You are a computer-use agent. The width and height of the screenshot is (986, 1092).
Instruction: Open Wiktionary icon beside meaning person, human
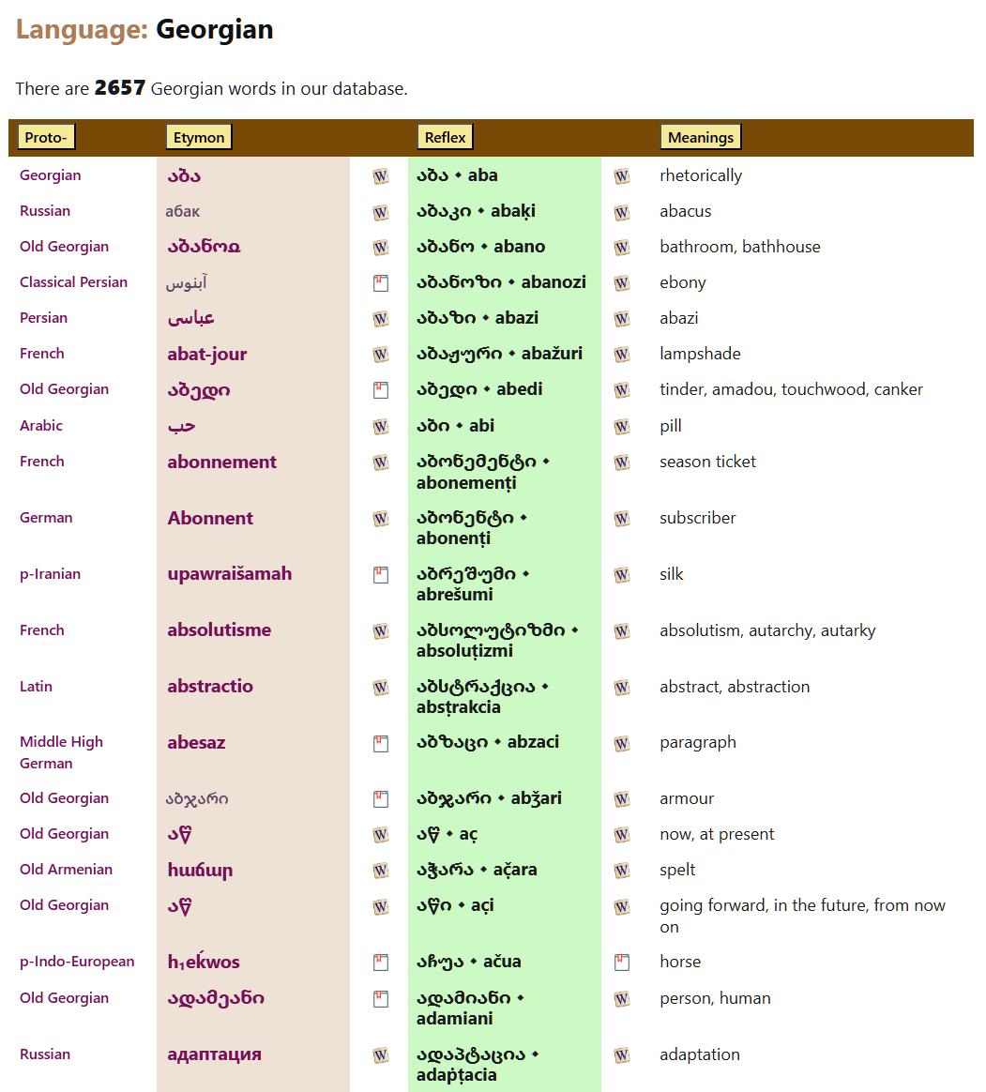point(622,999)
